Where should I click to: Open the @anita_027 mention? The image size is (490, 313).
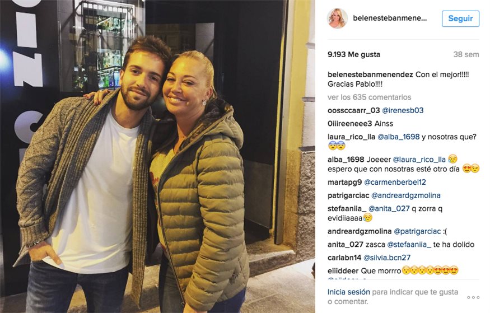(389, 208)
